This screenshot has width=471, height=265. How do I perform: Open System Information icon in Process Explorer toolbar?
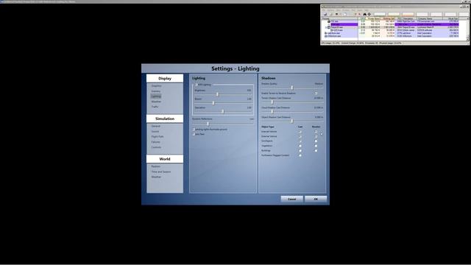tap(337, 14)
